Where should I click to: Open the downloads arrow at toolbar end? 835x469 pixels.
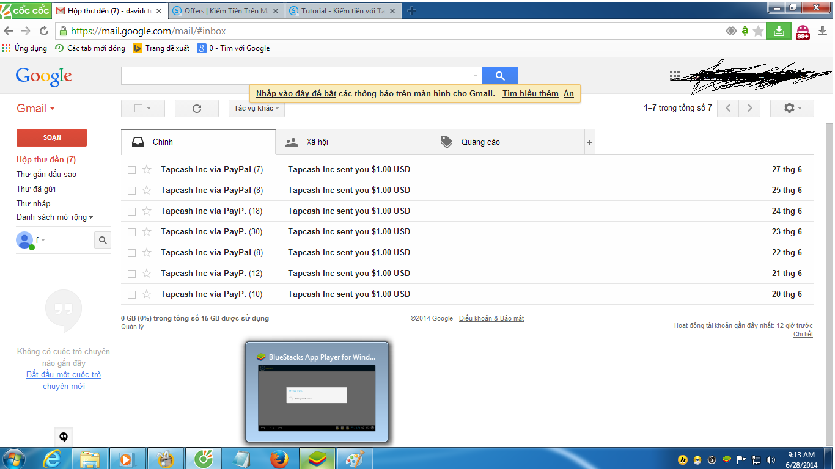(x=823, y=31)
